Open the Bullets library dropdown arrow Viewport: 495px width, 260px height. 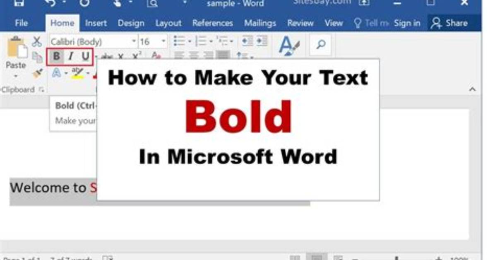[x=190, y=41]
